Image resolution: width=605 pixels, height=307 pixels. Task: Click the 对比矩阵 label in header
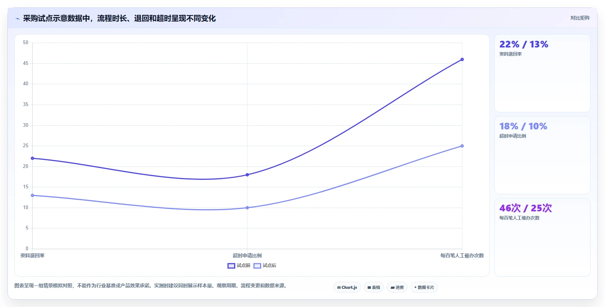click(580, 18)
